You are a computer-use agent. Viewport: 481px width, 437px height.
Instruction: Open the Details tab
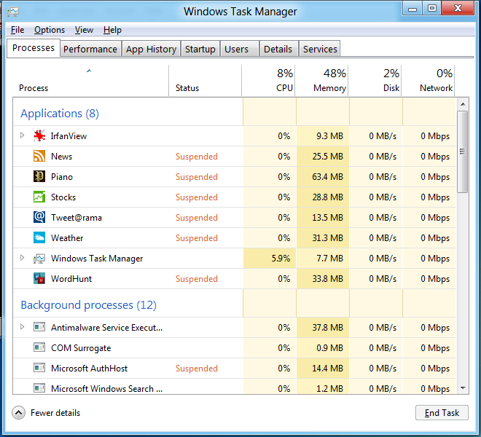[x=279, y=49]
